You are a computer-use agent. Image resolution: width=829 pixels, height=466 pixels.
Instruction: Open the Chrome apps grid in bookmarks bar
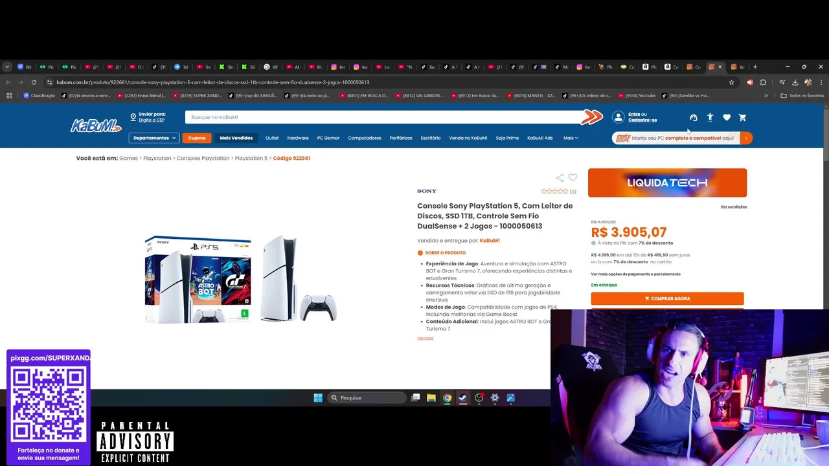click(9, 96)
